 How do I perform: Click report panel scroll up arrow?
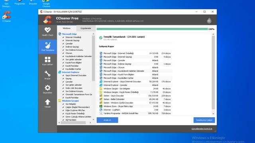213,34
